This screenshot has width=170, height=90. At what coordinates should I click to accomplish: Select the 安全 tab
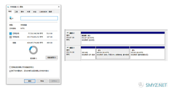click(x=35, y=12)
